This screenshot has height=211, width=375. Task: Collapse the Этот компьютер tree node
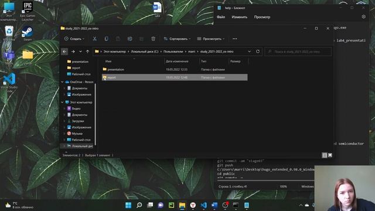coord(63,103)
